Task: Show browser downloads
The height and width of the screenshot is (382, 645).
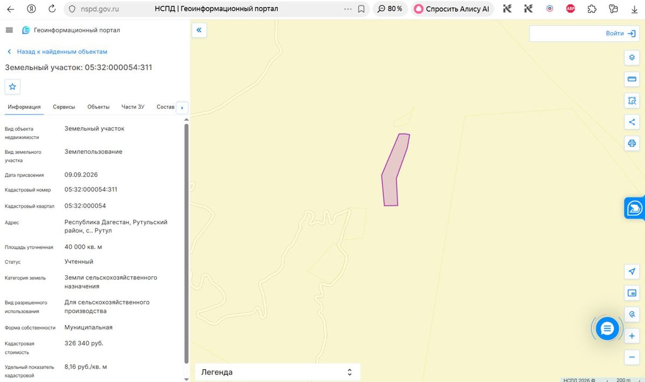Action: [x=634, y=9]
